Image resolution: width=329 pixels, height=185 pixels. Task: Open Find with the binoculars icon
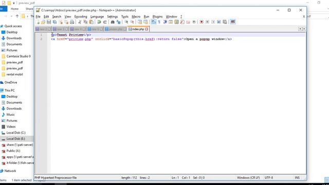pos(113,22)
